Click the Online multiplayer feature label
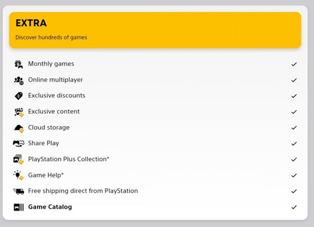The image size is (314, 227). 55,80
